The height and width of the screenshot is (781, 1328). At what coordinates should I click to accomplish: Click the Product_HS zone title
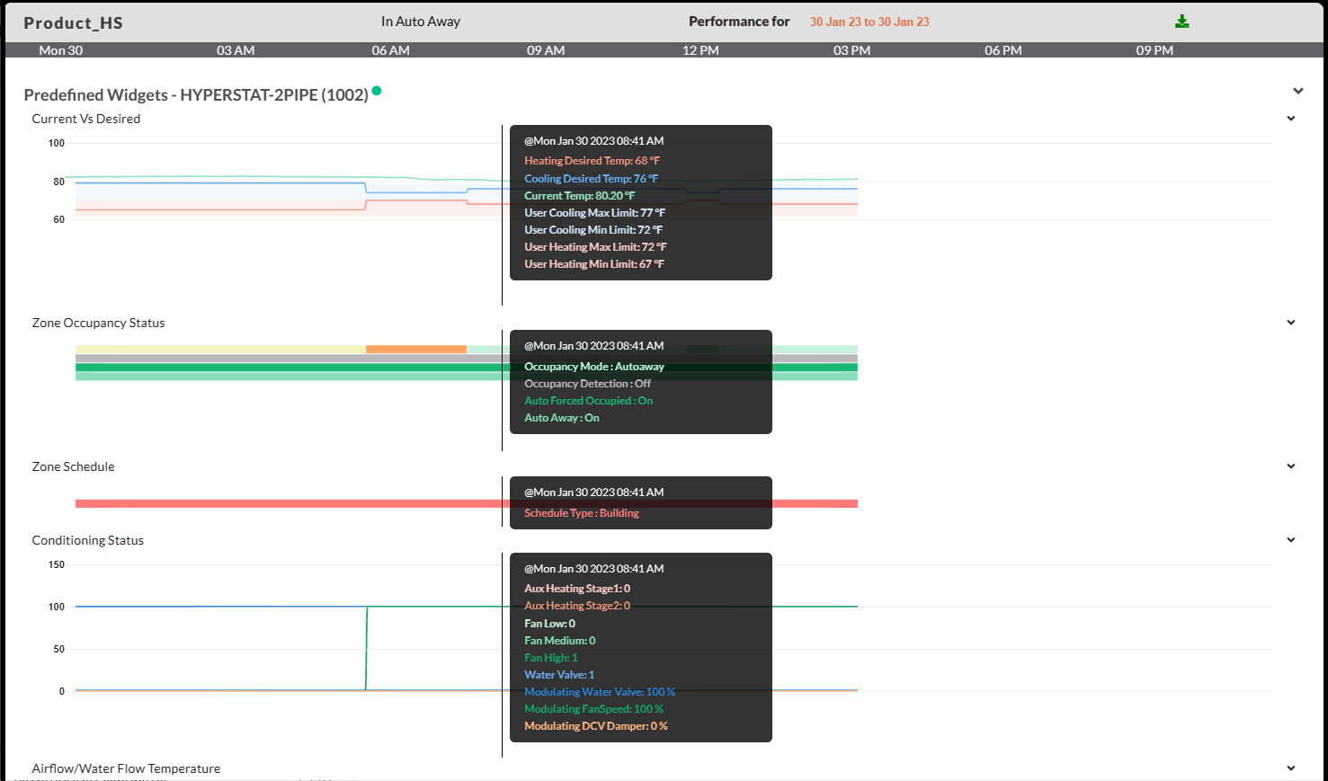click(73, 22)
